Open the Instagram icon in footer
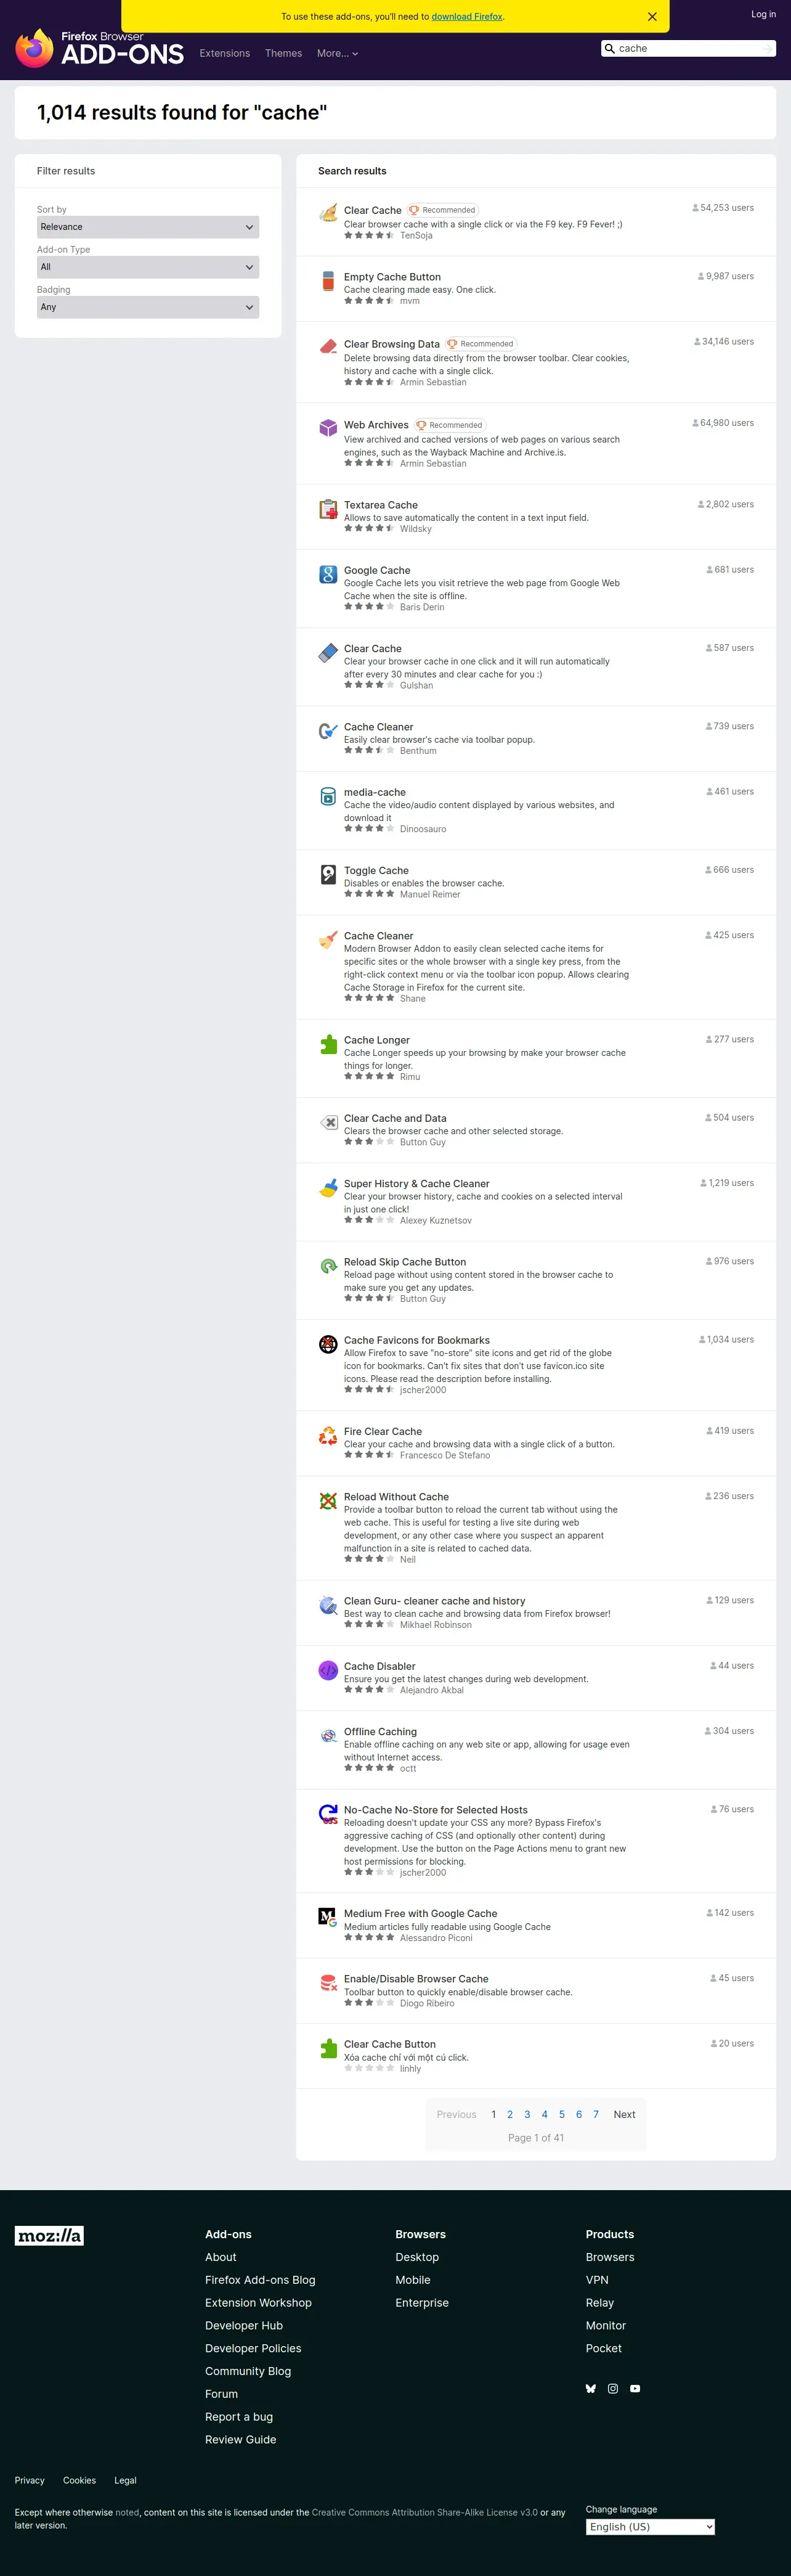Screen dimensions: 791x2576 click(x=613, y=2389)
